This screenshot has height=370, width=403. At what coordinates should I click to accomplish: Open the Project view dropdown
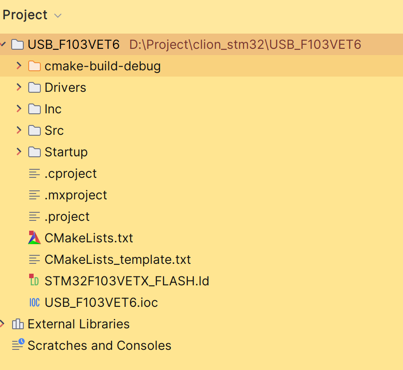[x=57, y=16]
